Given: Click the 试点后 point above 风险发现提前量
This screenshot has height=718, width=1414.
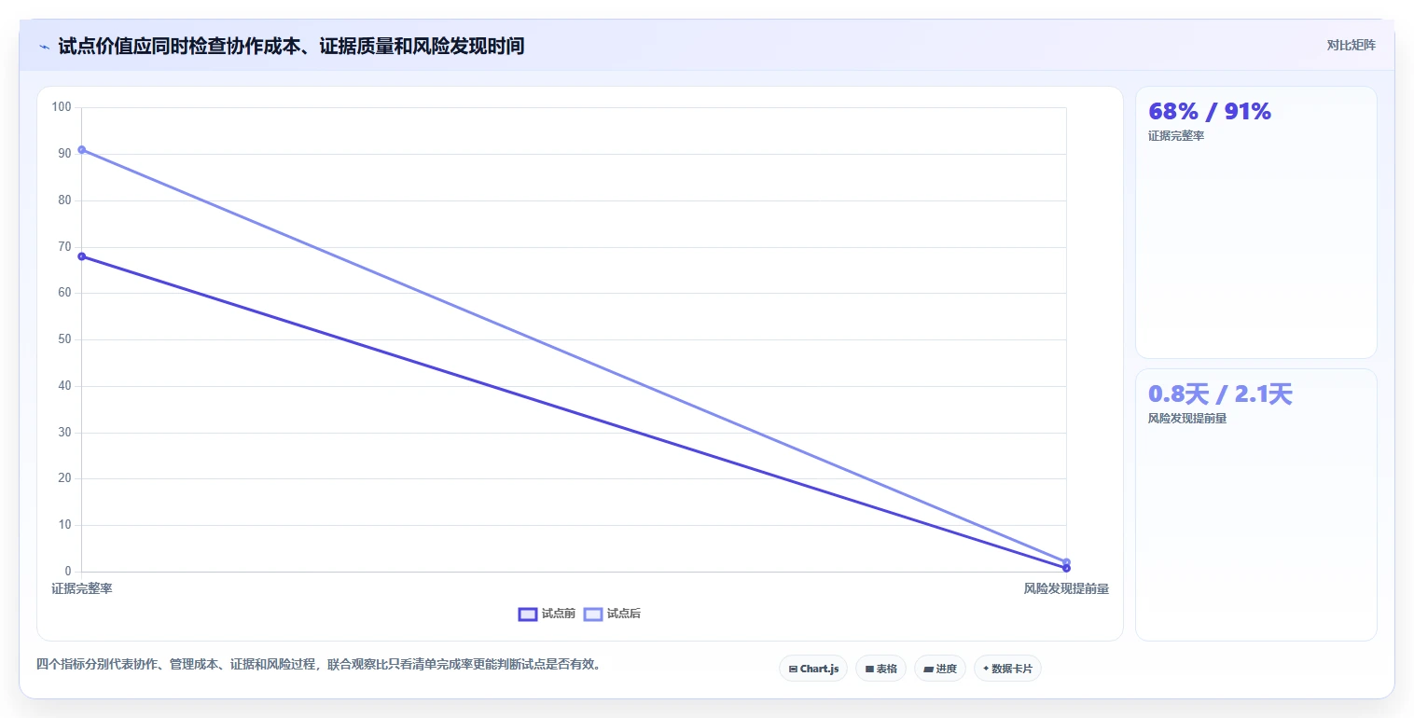Looking at the screenshot, I should point(1066,562).
